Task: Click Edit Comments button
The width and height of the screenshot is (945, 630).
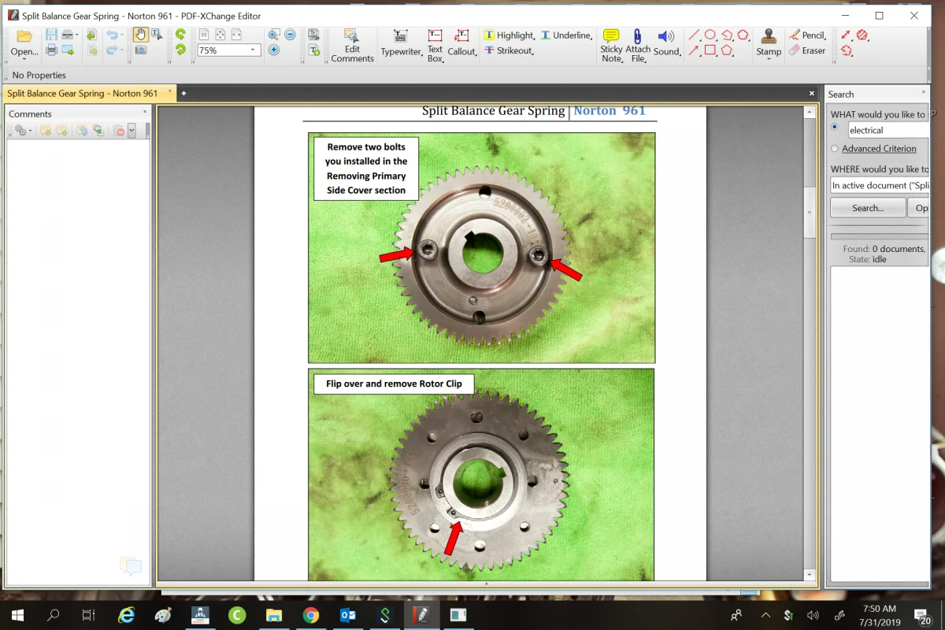Action: pyautogui.click(x=352, y=44)
